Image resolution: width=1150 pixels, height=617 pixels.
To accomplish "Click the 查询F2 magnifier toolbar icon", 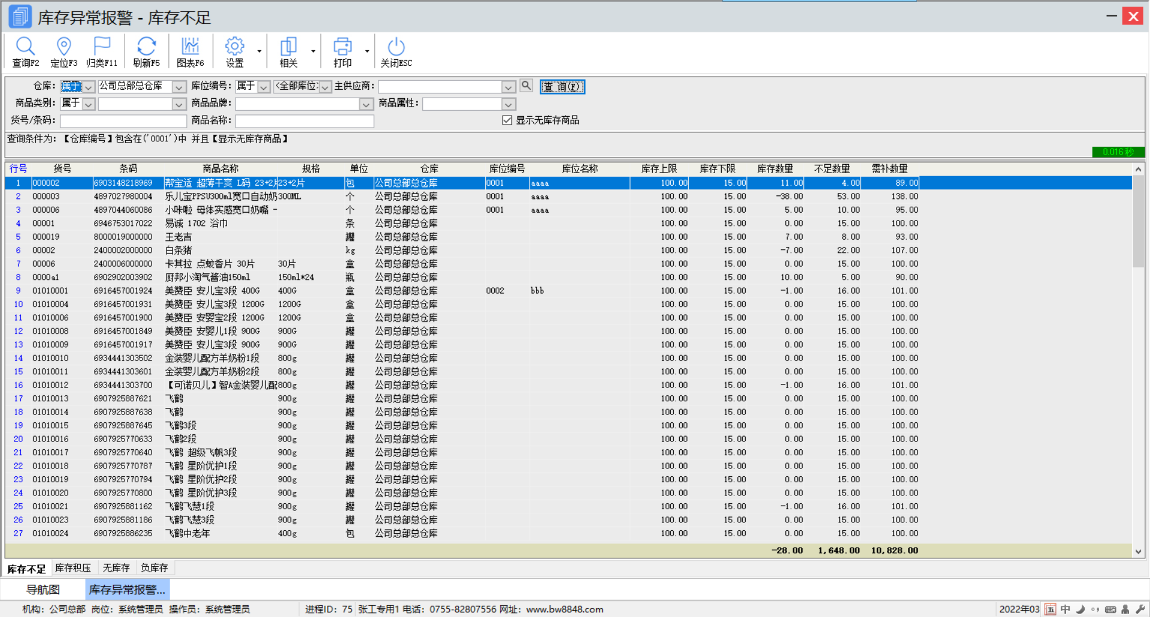I will click(x=25, y=47).
